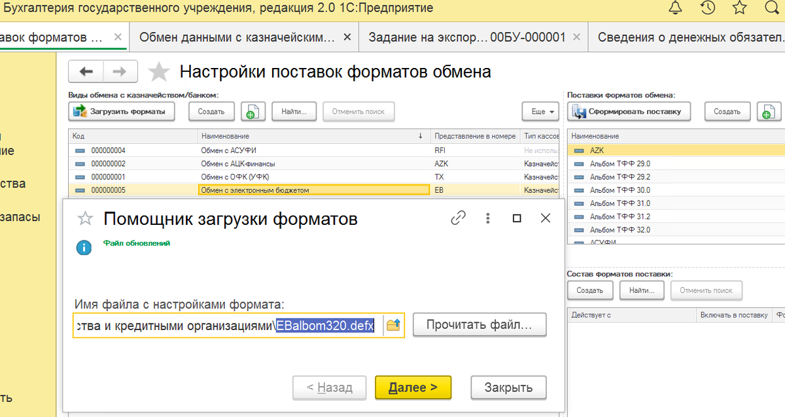Image resolution: width=785 pixels, height=417 pixels.
Task: Click Найти... in the Виды обмена panel
Action: (294, 112)
